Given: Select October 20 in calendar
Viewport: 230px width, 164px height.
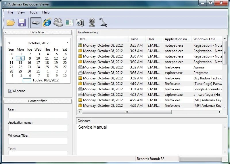Looking at the screenshot, I should pyautogui.click(x=65, y=63).
